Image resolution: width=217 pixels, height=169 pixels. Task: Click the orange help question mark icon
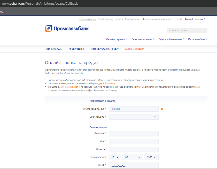(162, 109)
